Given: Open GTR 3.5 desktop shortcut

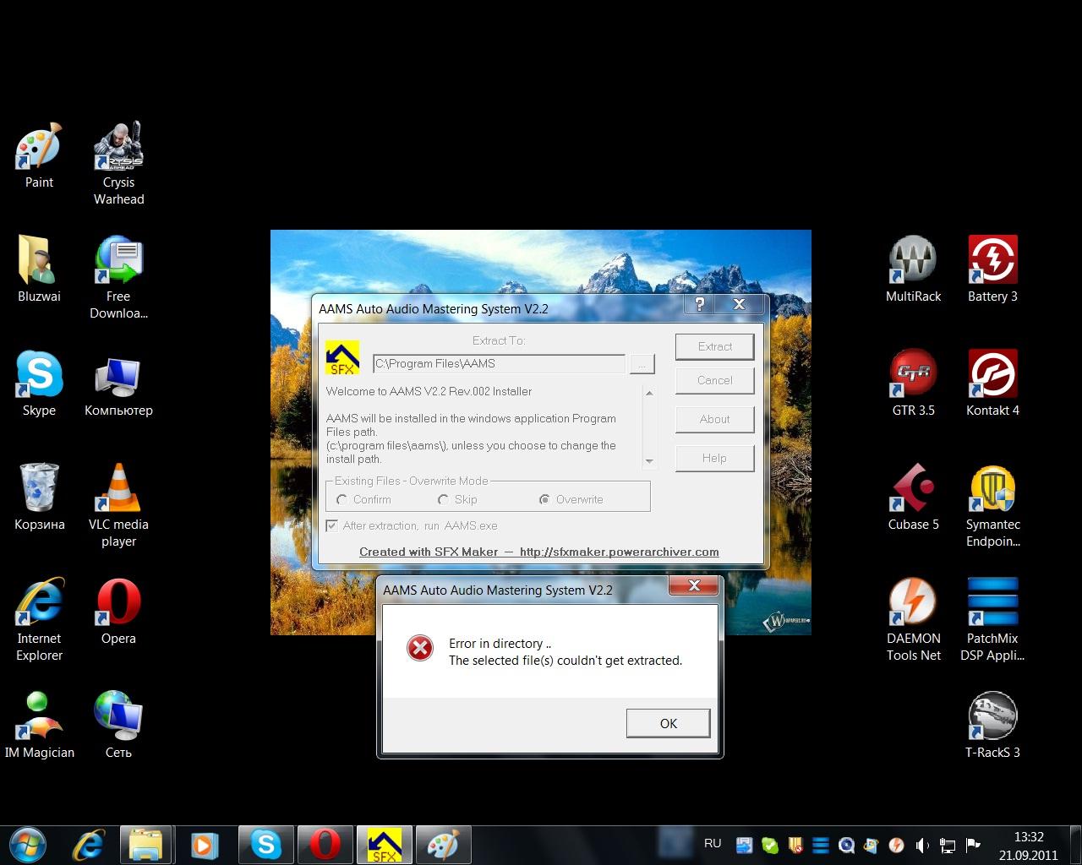Looking at the screenshot, I should 913,384.
